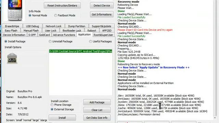This screenshot has width=219, height=123.
Task: Open the User Lock tab
Action: 51,30
